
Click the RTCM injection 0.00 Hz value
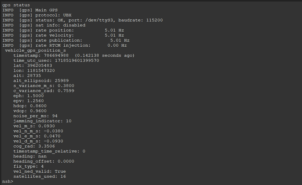pos(117,45)
